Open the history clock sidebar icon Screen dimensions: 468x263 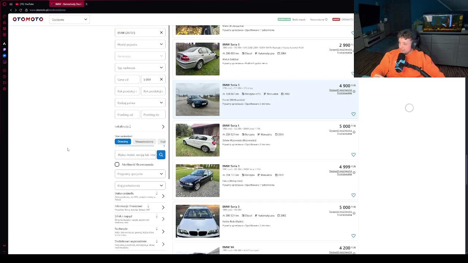click(x=4, y=76)
